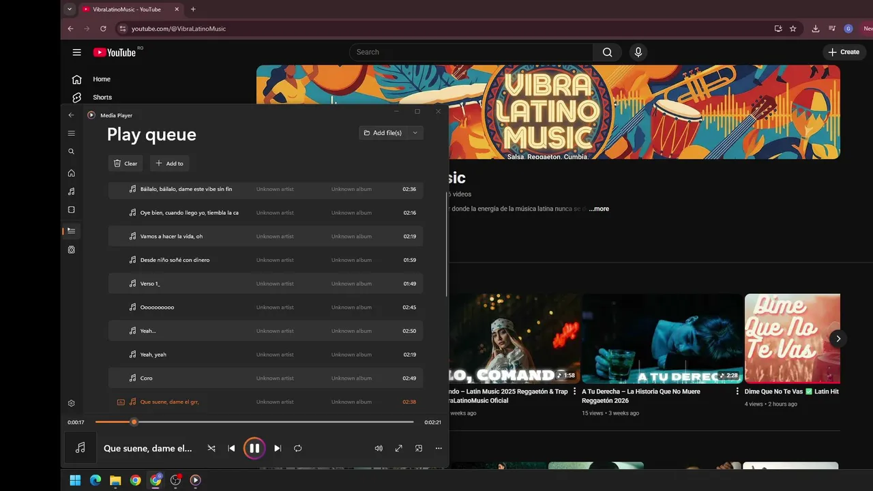The image size is (873, 491).
Task: Open Music library in Media Player sidebar
Action: 71,192
